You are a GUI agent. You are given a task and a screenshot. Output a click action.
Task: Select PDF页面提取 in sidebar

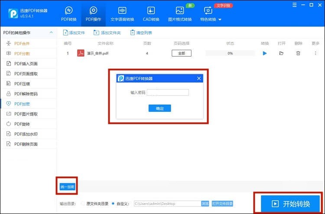pyautogui.click(x=28, y=74)
